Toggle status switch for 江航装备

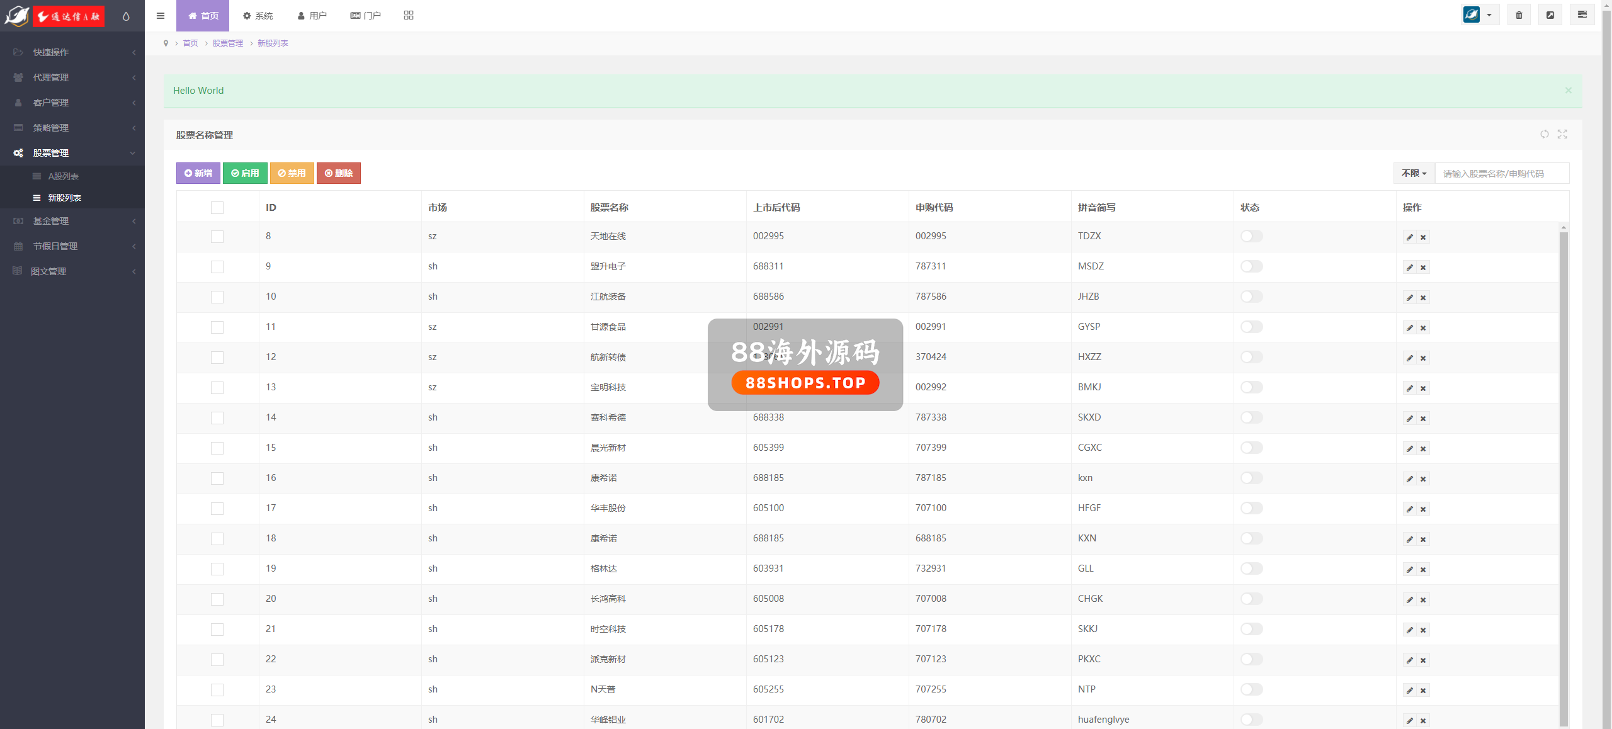[1251, 297]
